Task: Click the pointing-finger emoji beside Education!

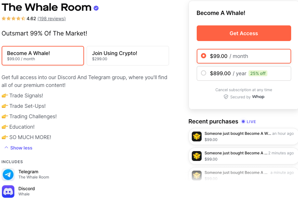Action: [x=5, y=127]
